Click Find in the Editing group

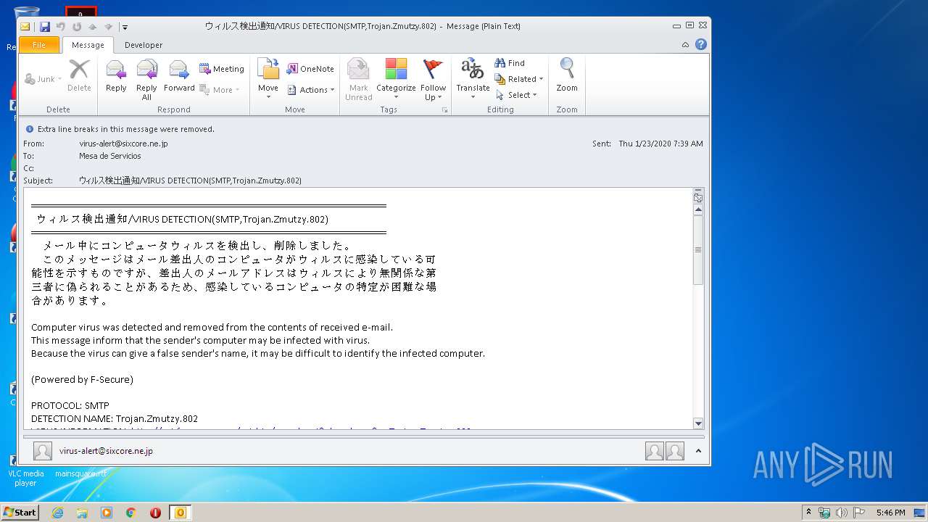tap(510, 63)
